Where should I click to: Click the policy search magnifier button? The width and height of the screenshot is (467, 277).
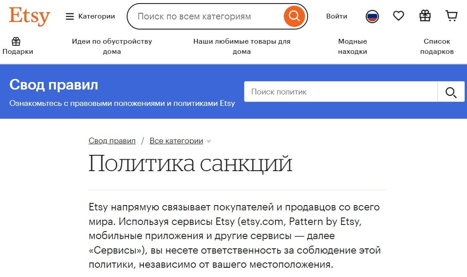(451, 92)
